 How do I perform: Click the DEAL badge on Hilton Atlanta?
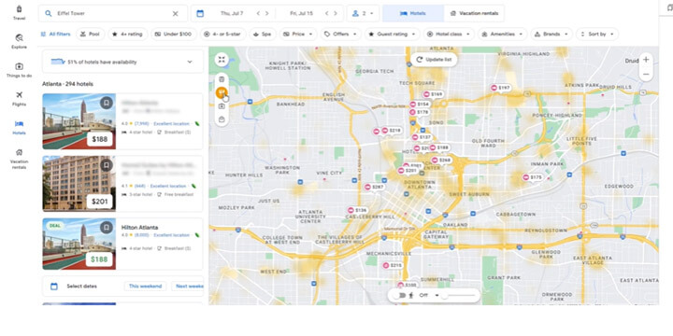point(54,226)
